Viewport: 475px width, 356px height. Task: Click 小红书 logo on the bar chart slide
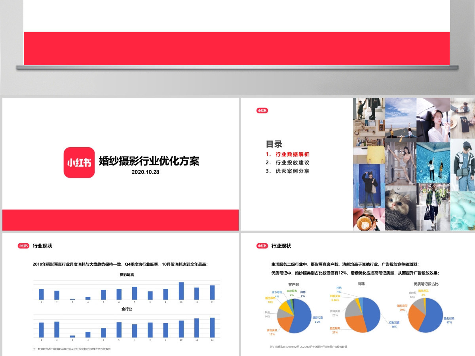[x=23, y=246]
